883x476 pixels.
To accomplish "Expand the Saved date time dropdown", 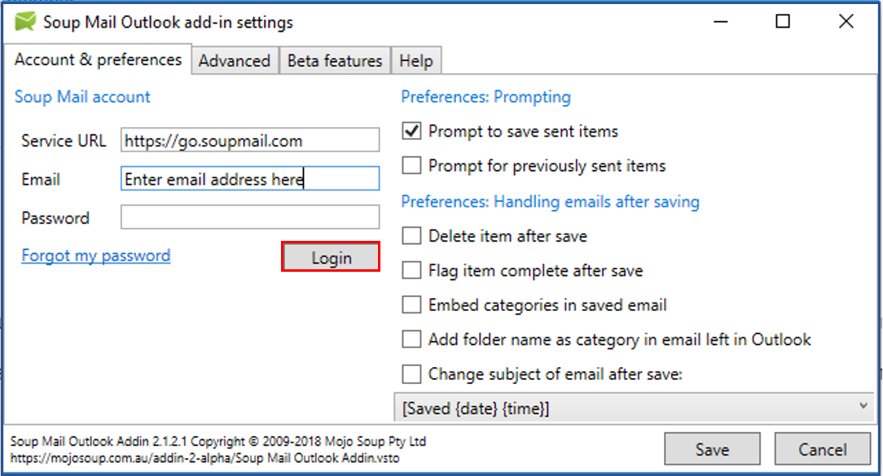I will tap(862, 406).
